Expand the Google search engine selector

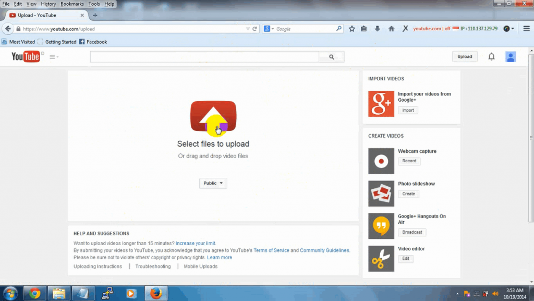click(x=270, y=29)
